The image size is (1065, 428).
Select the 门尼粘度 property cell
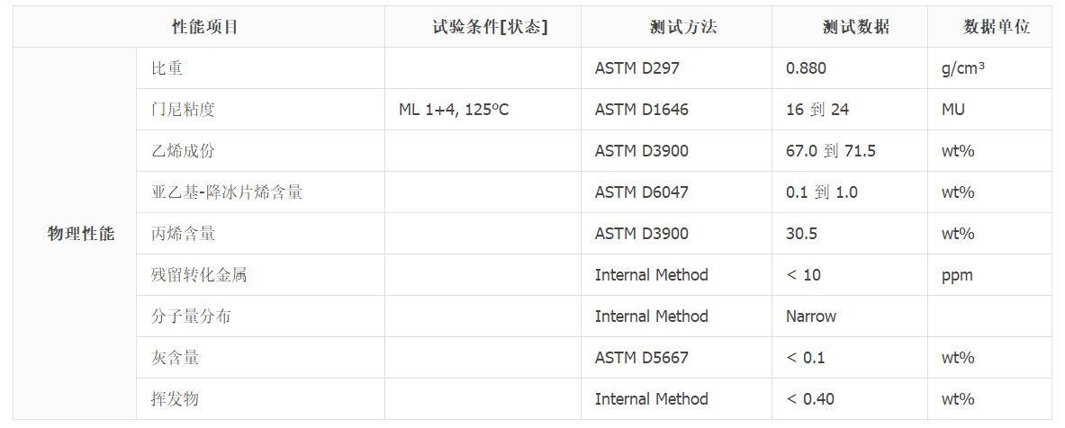[261, 109]
